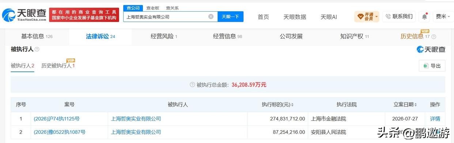
Task: Open case (2026)沪74执1125号 link
Action: click(56, 119)
